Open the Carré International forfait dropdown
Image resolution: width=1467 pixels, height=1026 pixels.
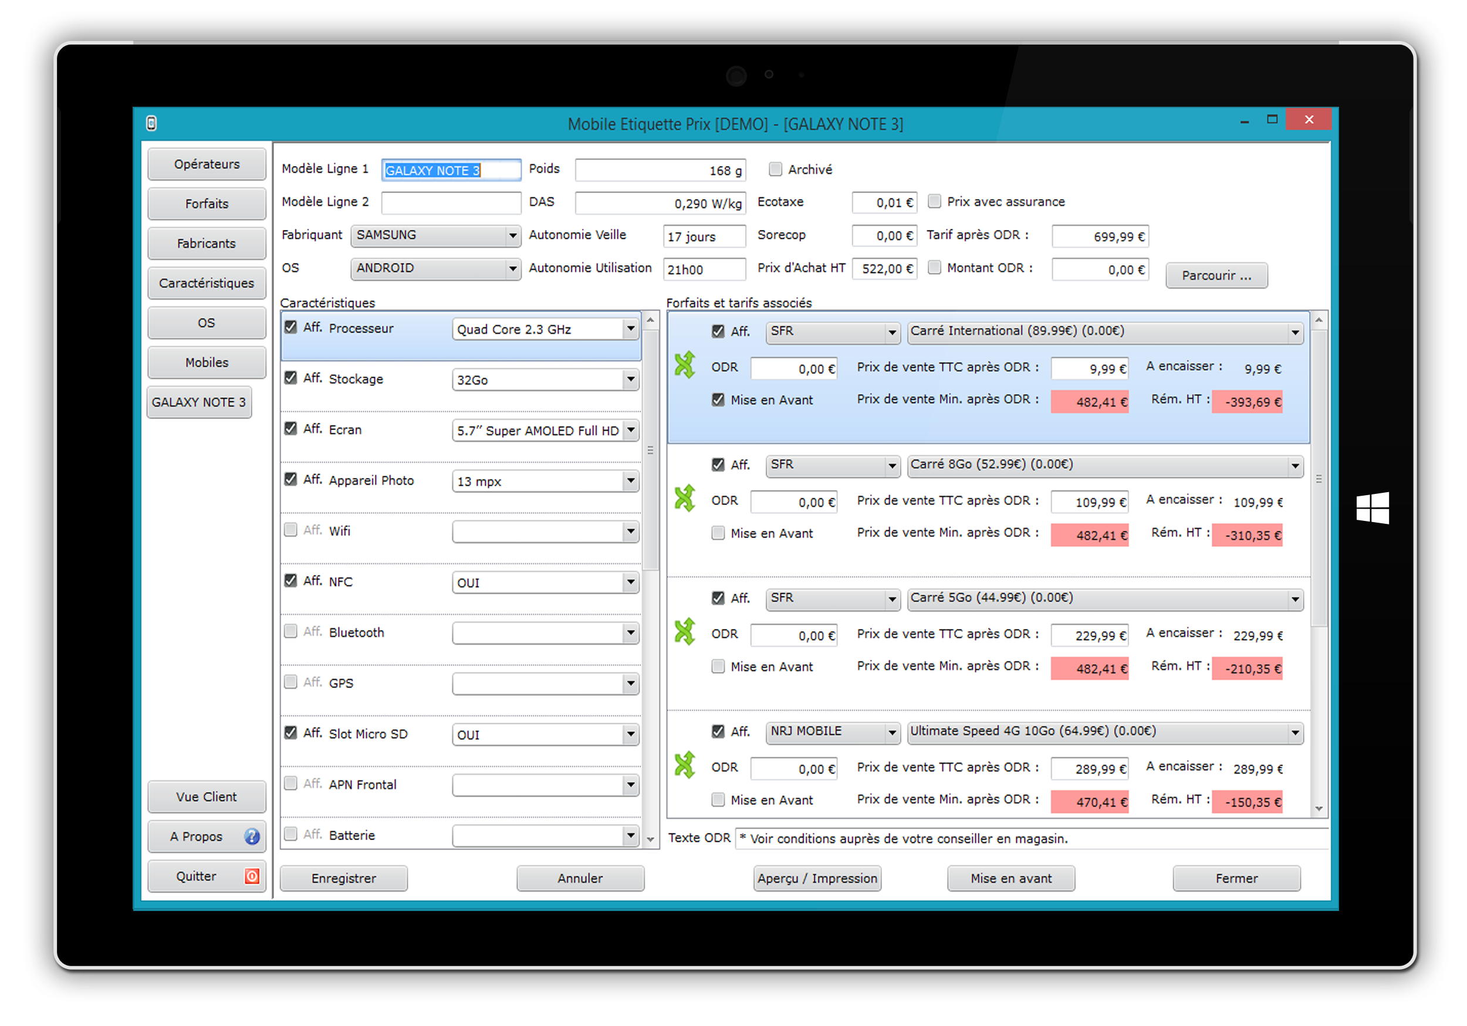click(1294, 332)
